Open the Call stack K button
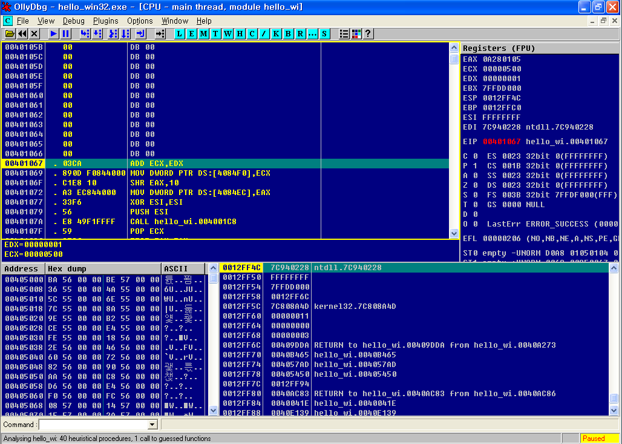This screenshot has width=622, height=444. 277,34
